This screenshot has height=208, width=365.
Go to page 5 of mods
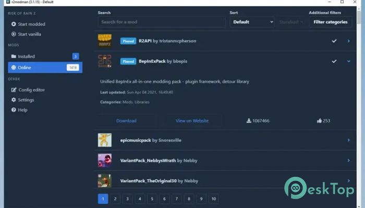tap(152, 199)
